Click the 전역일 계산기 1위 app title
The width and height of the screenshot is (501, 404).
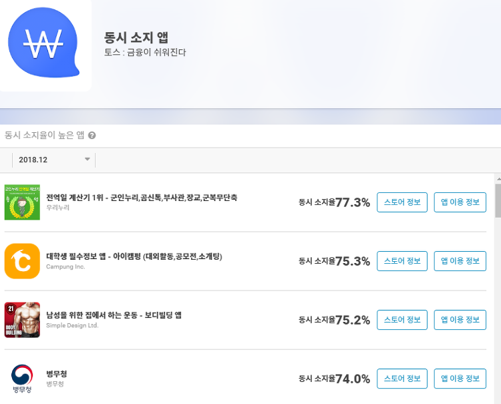142,198
